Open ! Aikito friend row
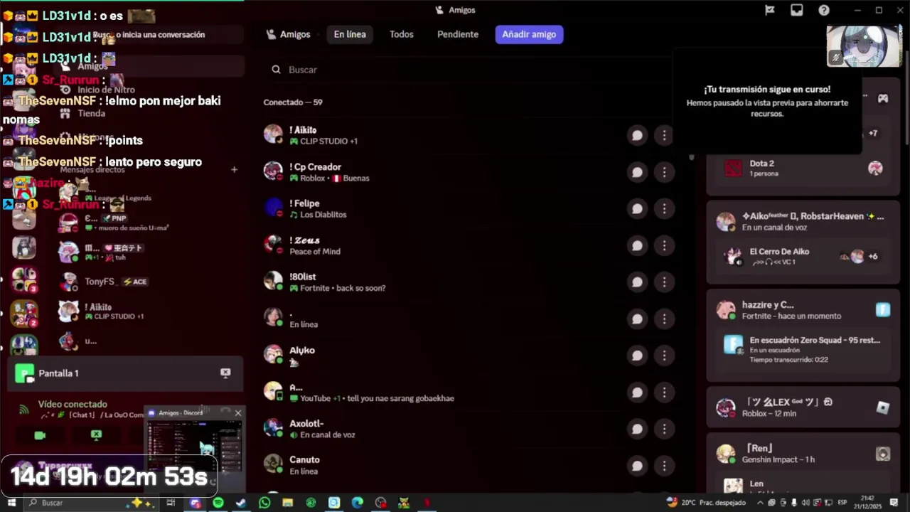 [469, 135]
